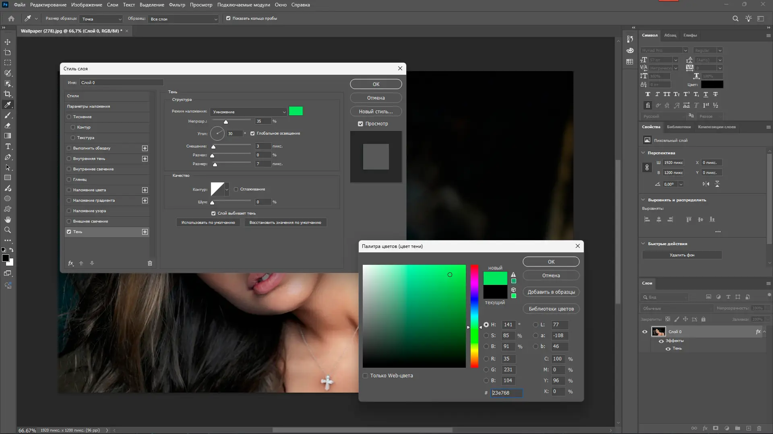Image resolution: width=773 pixels, height=434 pixels.
Task: Click the green shadow color swatch
Action: tap(296, 111)
